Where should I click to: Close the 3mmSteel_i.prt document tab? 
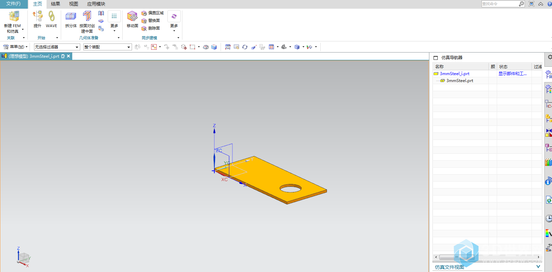68,56
